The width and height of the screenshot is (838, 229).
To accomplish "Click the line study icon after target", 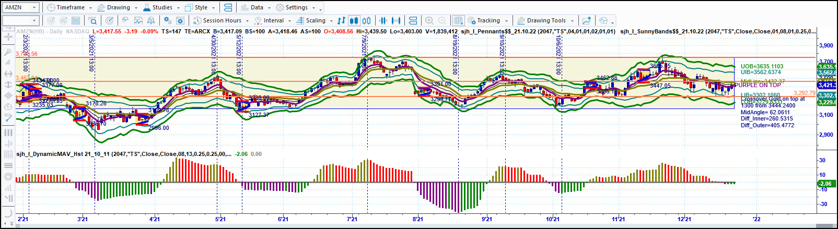I will tap(125, 20).
